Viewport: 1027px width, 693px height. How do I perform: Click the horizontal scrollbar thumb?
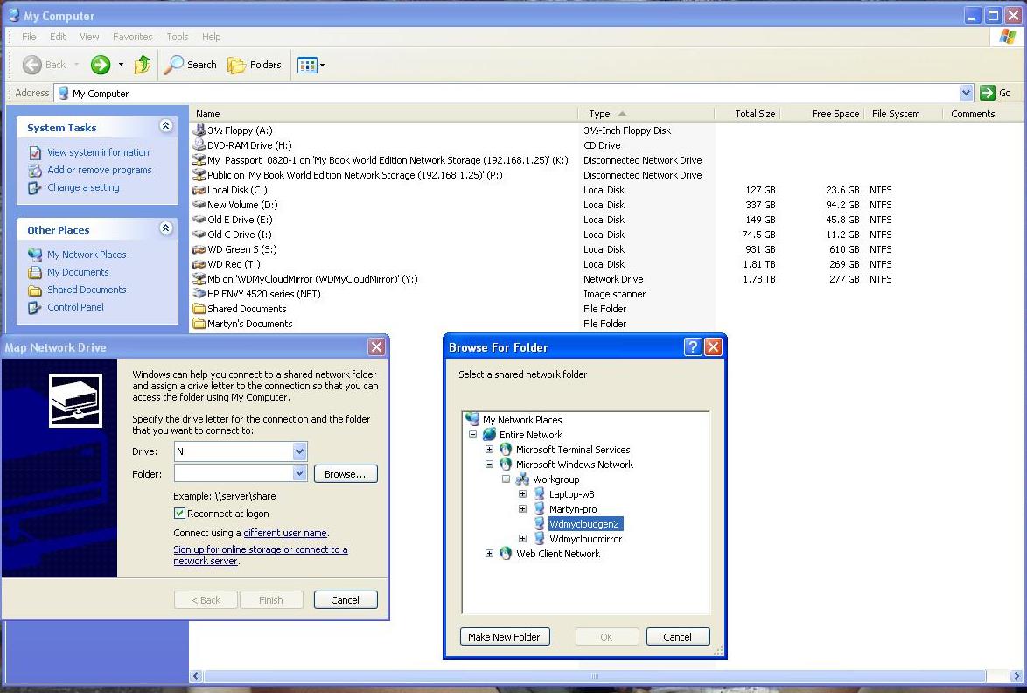coord(595,676)
